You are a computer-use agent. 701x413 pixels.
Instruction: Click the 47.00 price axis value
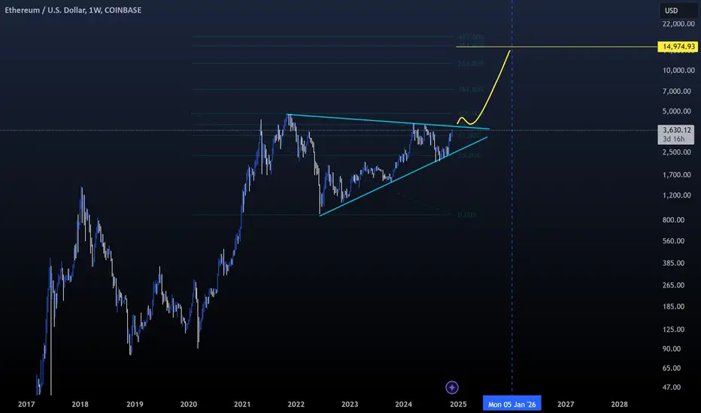point(672,387)
